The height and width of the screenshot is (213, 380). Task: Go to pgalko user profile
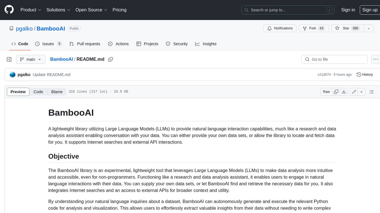point(24,28)
